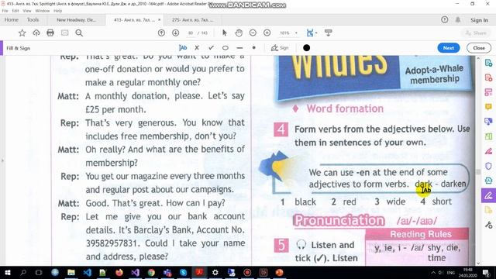Viewport: 496px width, 279px height.
Task: Open find text with the magnifier icon
Action: point(79,33)
